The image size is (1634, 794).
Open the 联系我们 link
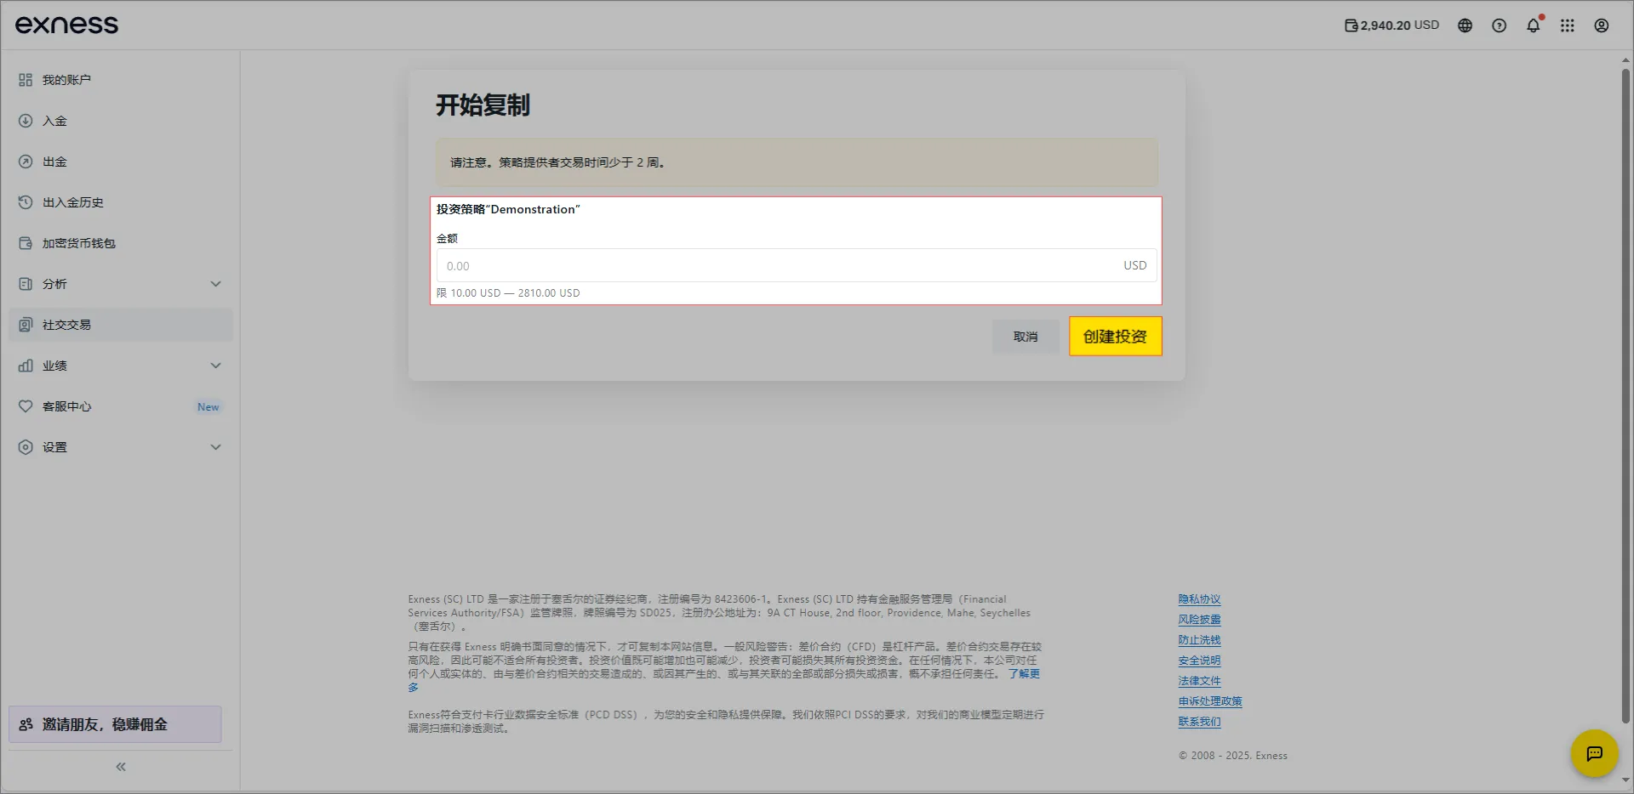[1199, 722]
